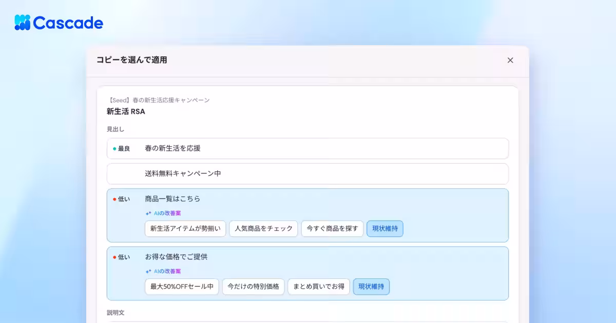Click the red 低い dot beside 商品一覧はこちら

click(x=114, y=199)
